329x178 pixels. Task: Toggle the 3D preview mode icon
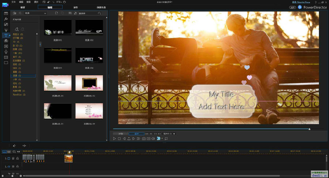(x=159, y=139)
